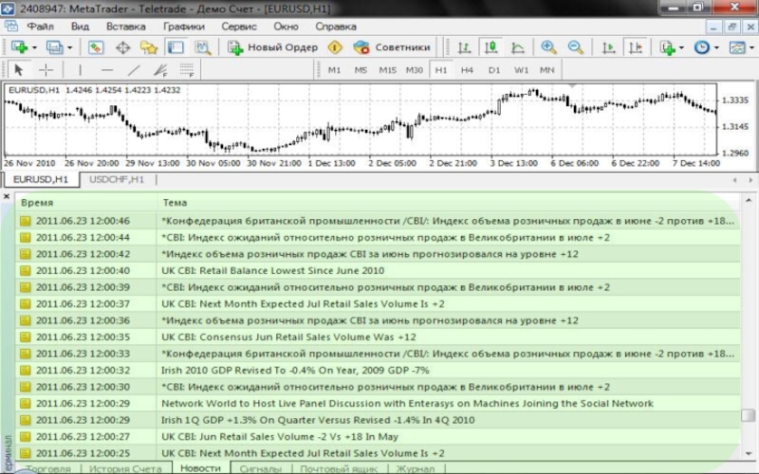Open the Файл menu

point(40,27)
